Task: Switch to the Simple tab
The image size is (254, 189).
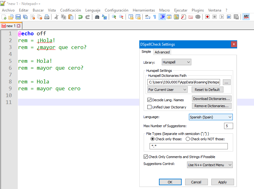Action: coord(146,52)
